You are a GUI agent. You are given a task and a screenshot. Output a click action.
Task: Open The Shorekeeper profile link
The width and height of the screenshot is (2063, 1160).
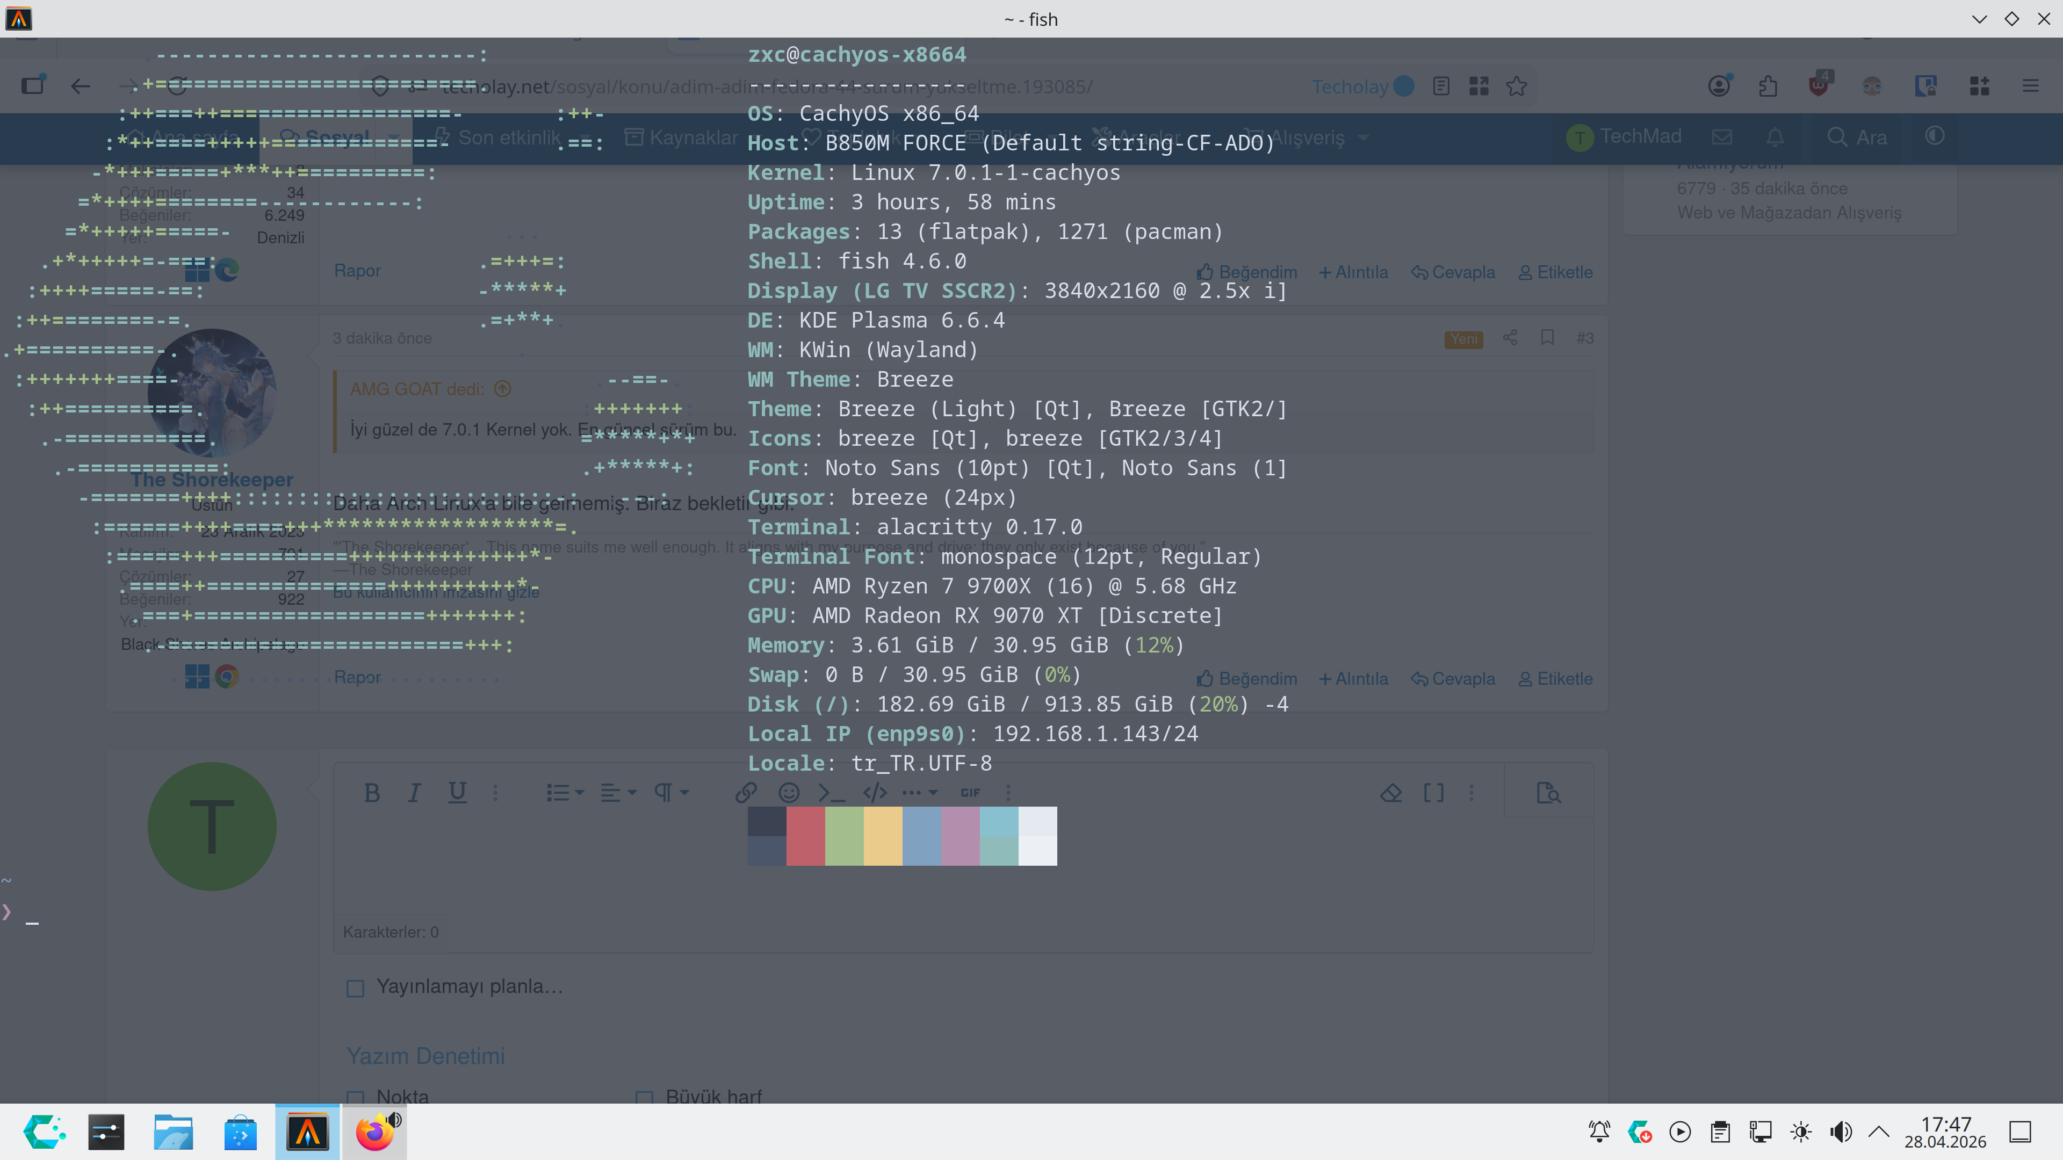(212, 480)
